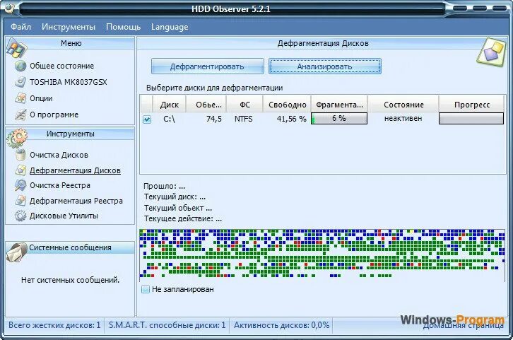513x340 pixels.
Task: Open Очистка Дисков tool
Action: click(x=59, y=155)
